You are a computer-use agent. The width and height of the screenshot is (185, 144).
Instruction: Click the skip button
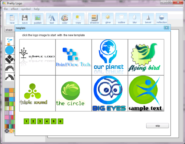point(158,126)
